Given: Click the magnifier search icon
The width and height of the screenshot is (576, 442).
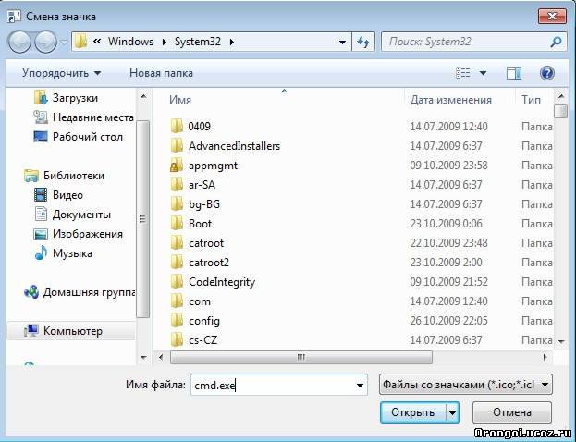Looking at the screenshot, I should (x=557, y=42).
